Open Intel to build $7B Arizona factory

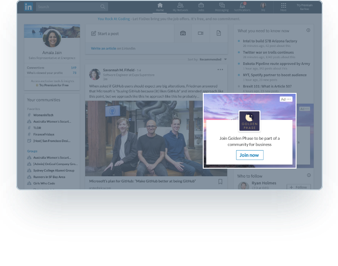(x=270, y=41)
